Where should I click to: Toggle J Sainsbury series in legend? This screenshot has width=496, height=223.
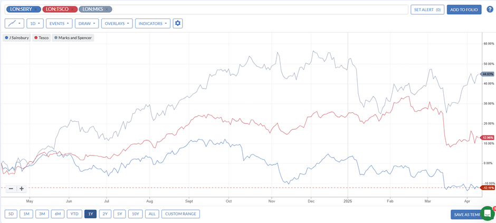coord(17,38)
